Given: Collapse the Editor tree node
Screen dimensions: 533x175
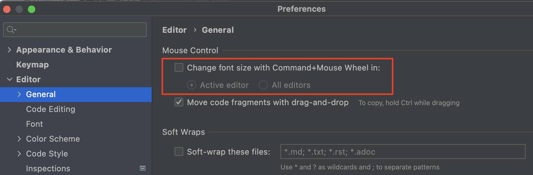Looking at the screenshot, I should click(10, 79).
